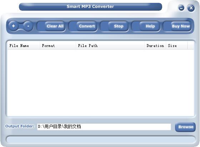Screen dimensions: 200x147
Task: Click the Size column header
Action: pyautogui.click(x=177, y=46)
